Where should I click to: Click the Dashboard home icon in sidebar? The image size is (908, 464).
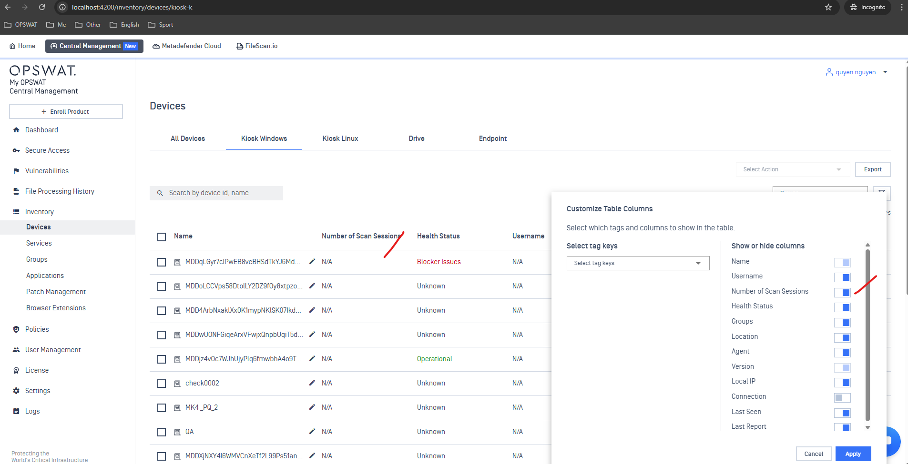pos(16,130)
